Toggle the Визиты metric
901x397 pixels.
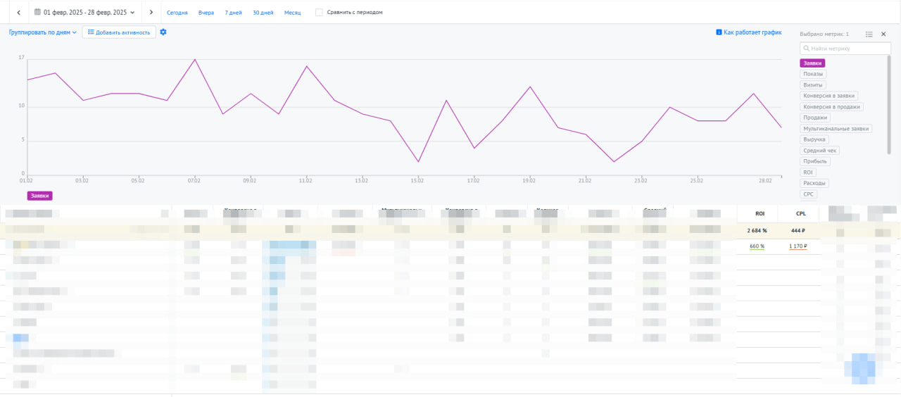tap(813, 85)
